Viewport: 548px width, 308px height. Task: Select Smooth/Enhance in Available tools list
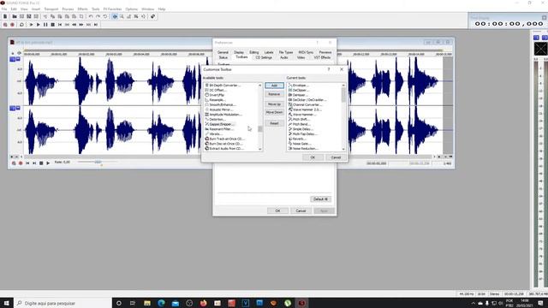(220, 104)
